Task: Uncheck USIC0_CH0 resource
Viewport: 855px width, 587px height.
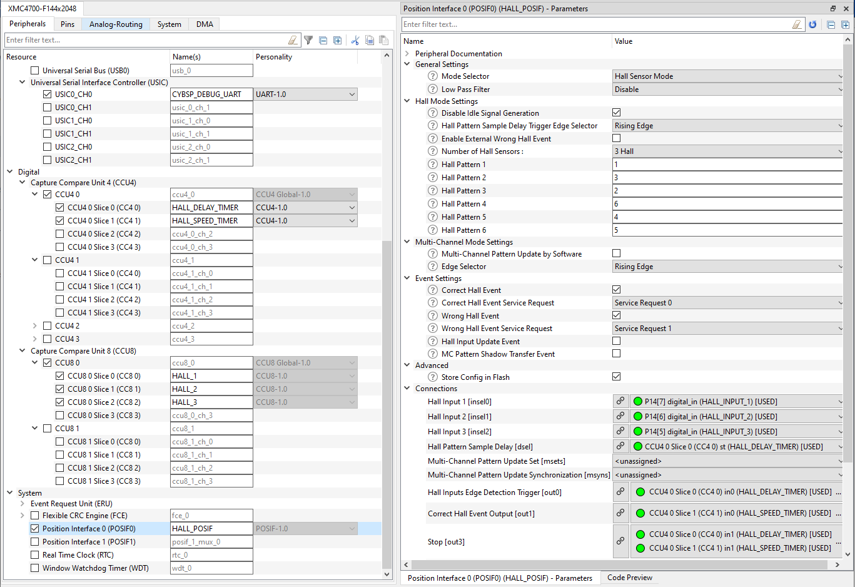Action: tap(48, 94)
